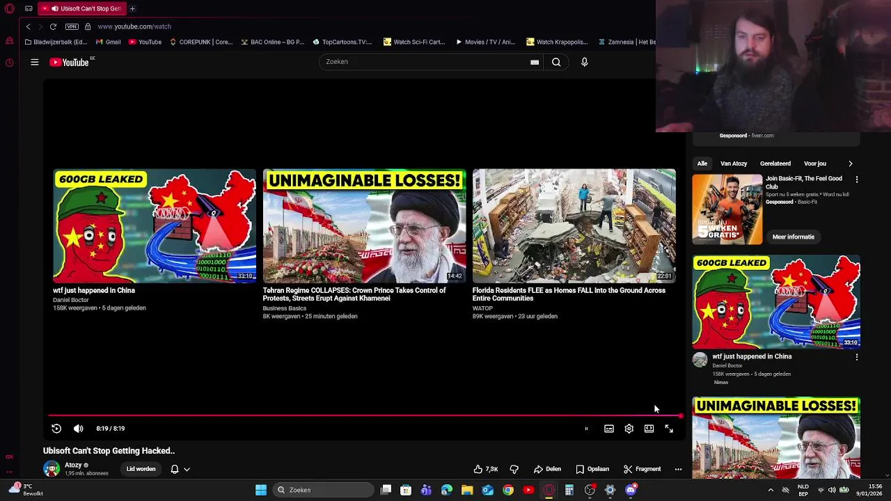
Task: Start voice search with the microphone
Action: [x=585, y=62]
